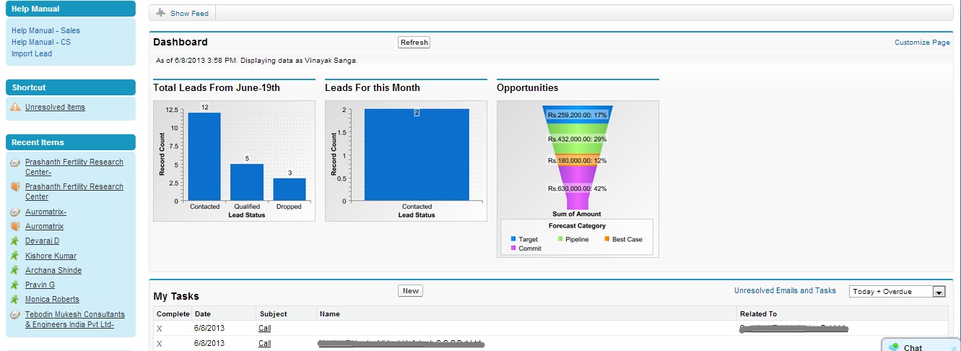The height and width of the screenshot is (351, 961).
Task: Click the Total Leads From June-19th title
Action: point(217,88)
